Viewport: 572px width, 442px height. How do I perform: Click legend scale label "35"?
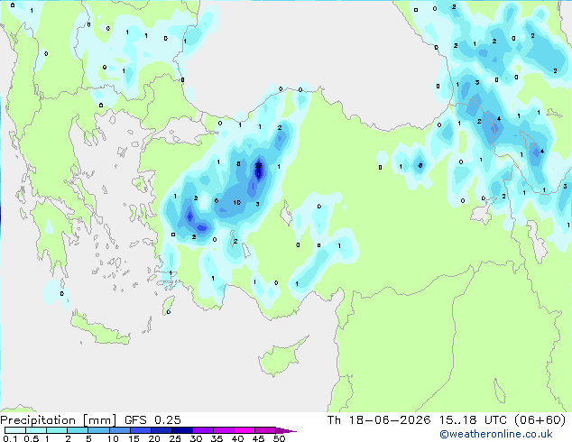[217, 438]
